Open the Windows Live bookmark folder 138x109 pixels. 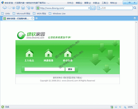point(57,14)
